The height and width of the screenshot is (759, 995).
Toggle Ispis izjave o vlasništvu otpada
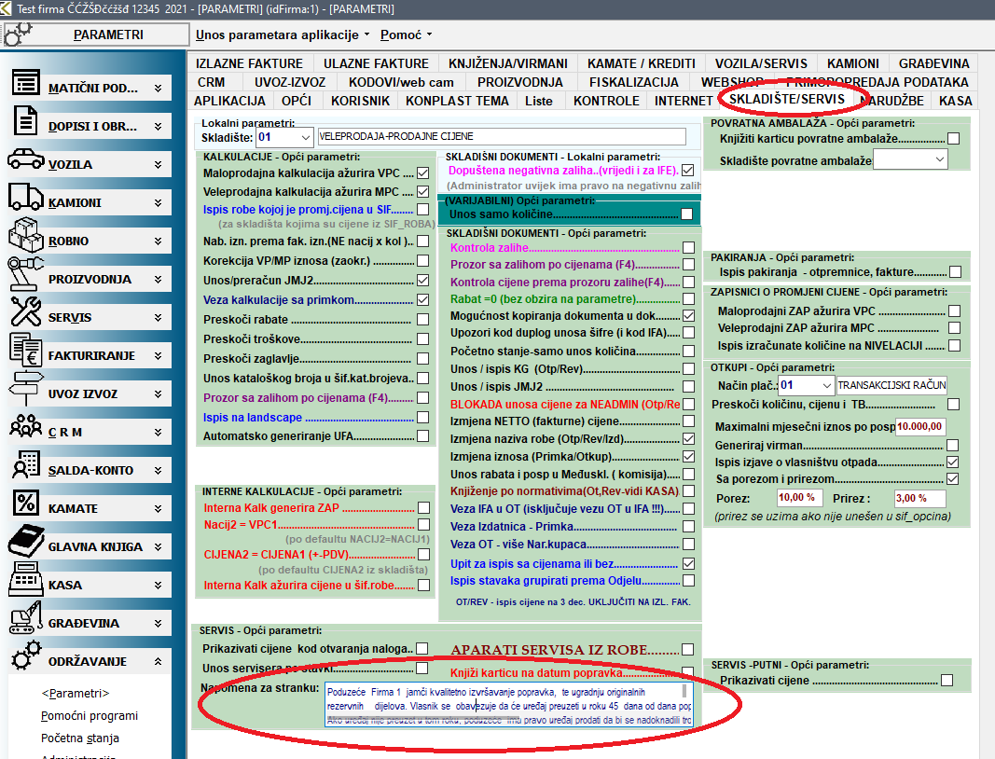coord(952,462)
